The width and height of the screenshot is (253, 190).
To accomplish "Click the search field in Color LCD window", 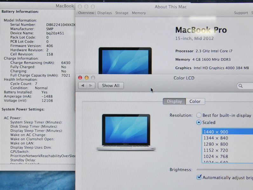I will 245,86.
